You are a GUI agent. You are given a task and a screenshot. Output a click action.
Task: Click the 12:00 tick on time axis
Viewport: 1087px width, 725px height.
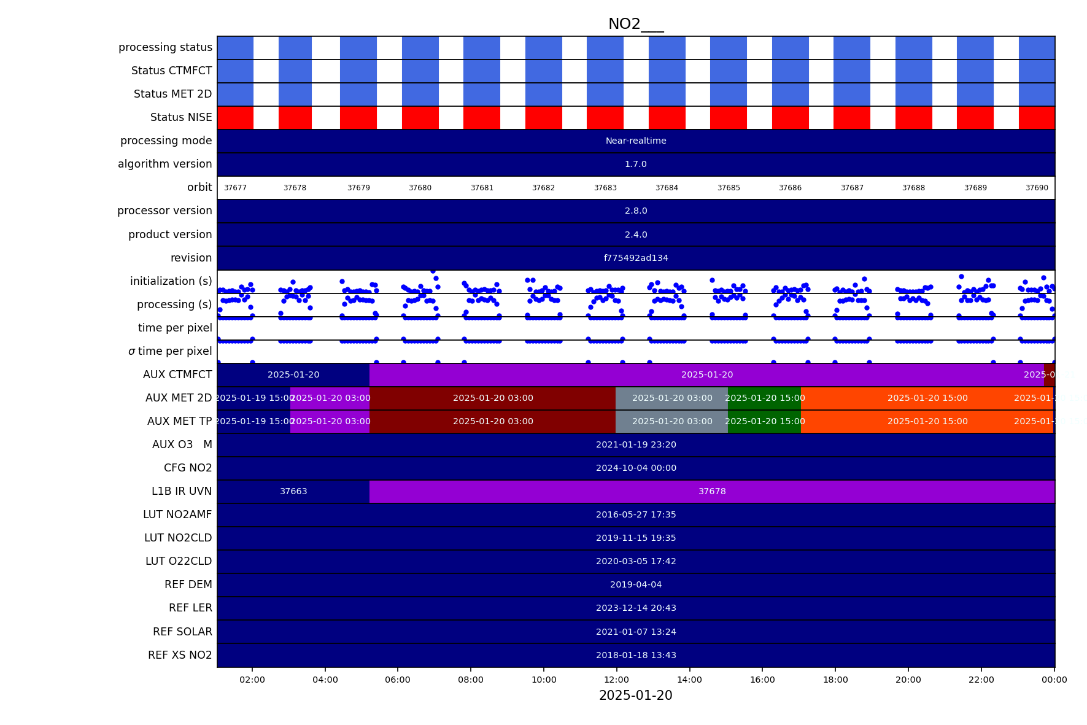616,680
